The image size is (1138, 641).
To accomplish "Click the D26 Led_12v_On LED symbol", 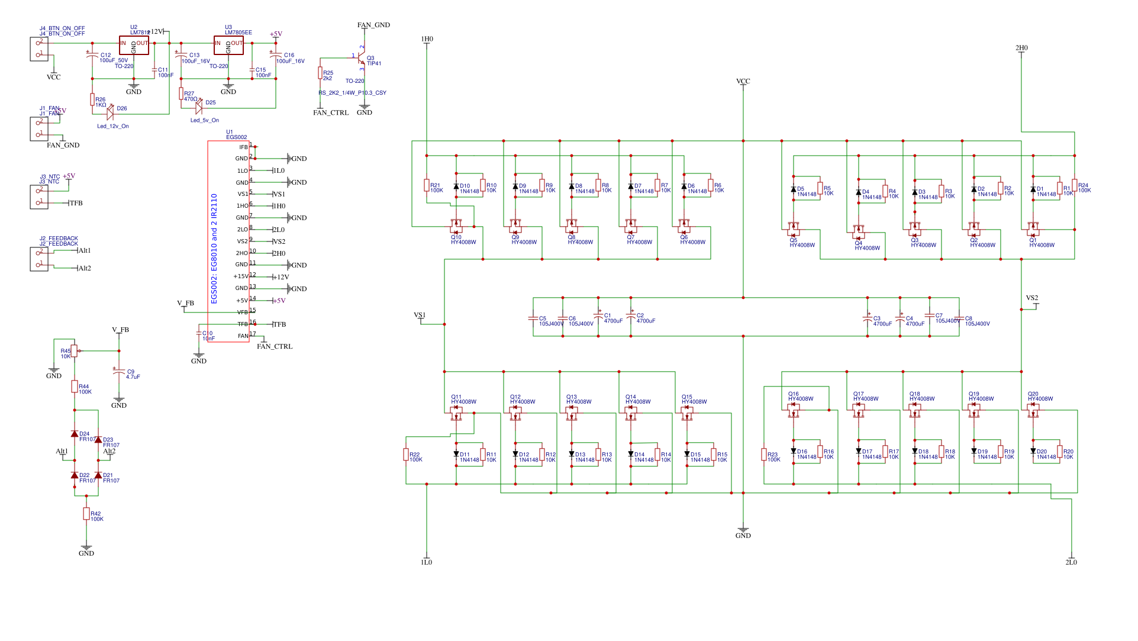I will tap(110, 112).
